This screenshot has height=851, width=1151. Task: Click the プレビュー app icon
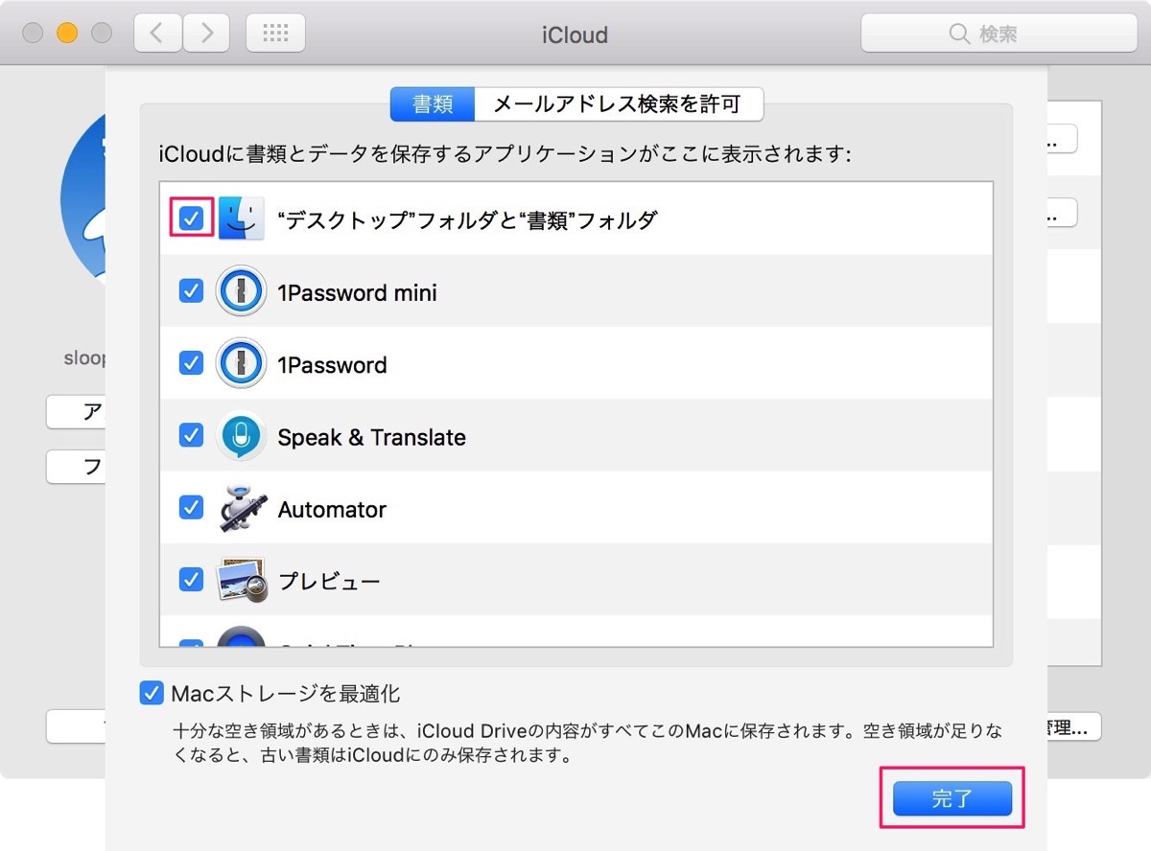(241, 580)
